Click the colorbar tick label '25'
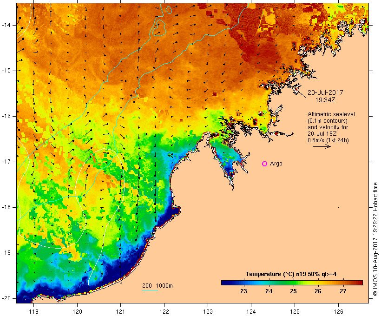381x316 pixels. 293,291
